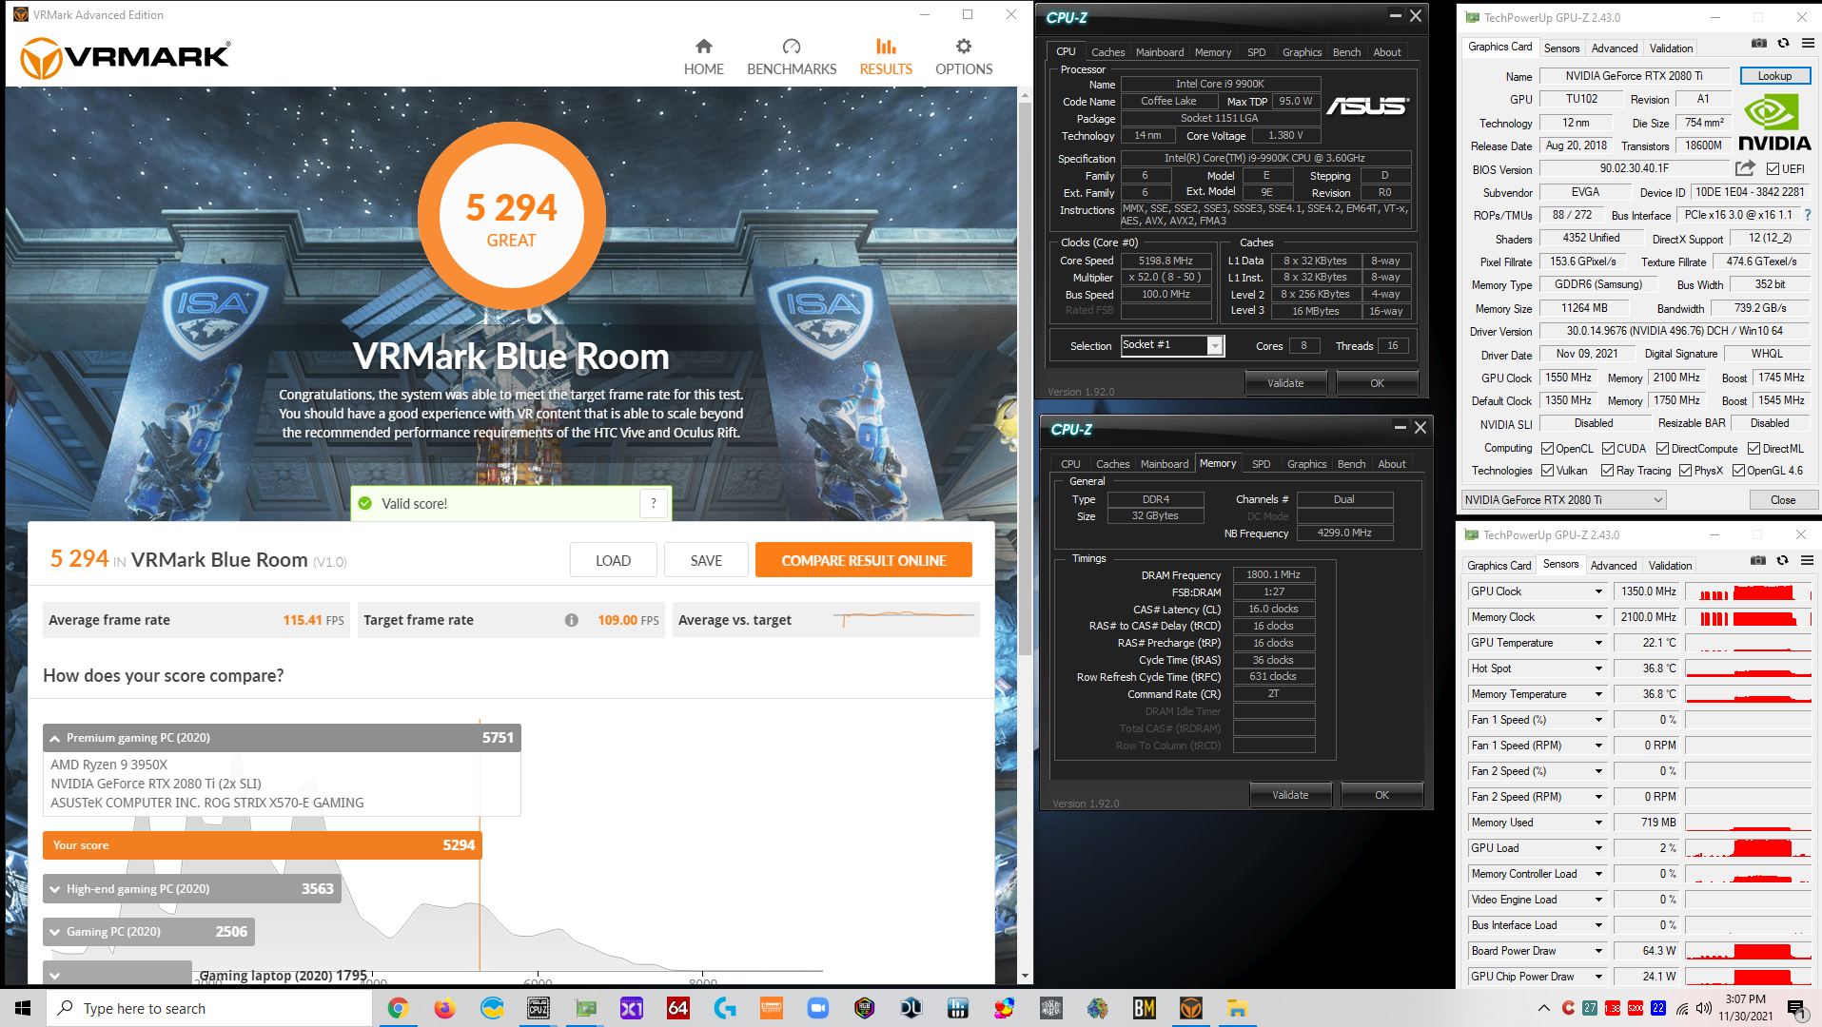Open the GPU Clock sensor dropdown arrow
The image size is (1822, 1027).
(1598, 591)
